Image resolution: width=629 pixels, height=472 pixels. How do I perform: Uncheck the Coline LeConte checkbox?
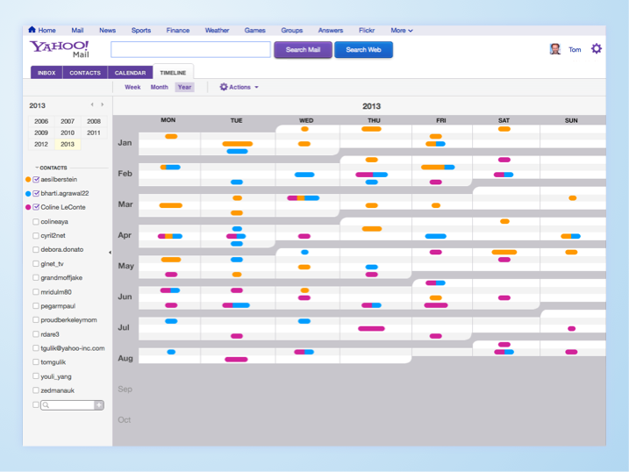click(x=36, y=207)
